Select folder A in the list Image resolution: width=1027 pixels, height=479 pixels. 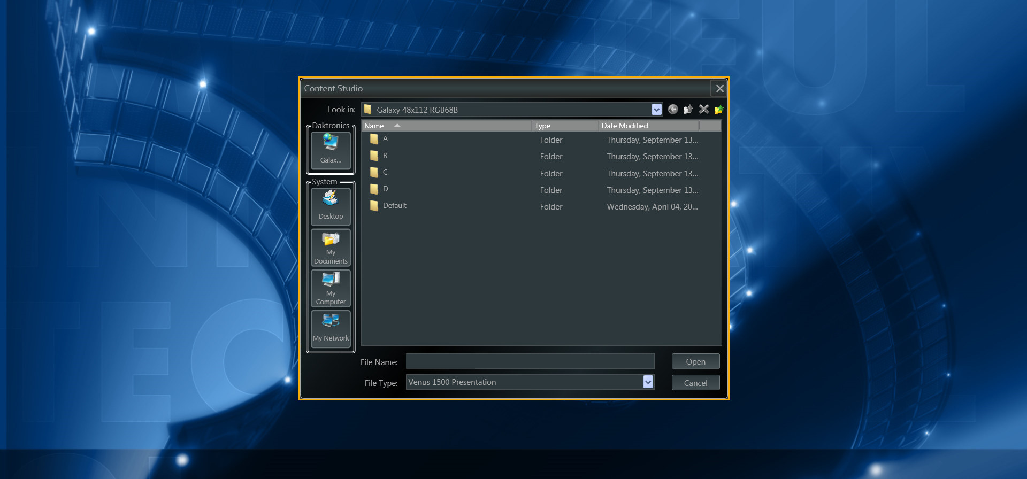[x=385, y=139]
